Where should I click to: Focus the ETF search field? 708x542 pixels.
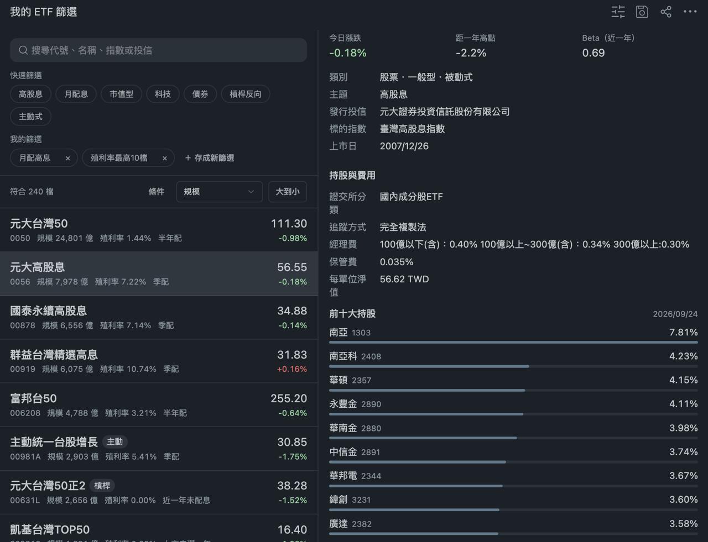[x=158, y=50]
